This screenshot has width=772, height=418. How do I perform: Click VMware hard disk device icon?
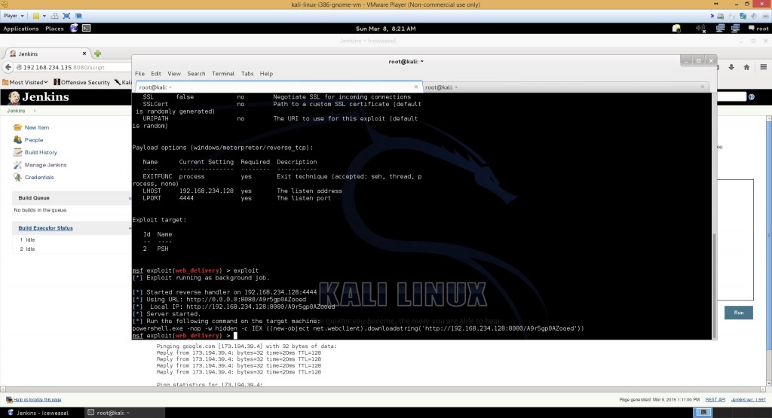[x=720, y=16]
